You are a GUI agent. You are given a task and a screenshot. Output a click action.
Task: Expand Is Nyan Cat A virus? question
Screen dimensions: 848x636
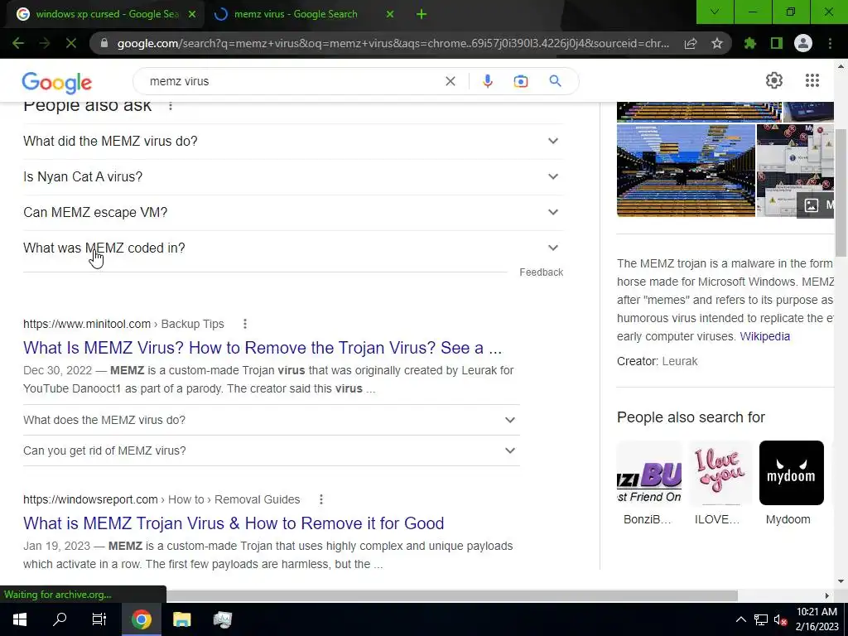tap(293, 177)
